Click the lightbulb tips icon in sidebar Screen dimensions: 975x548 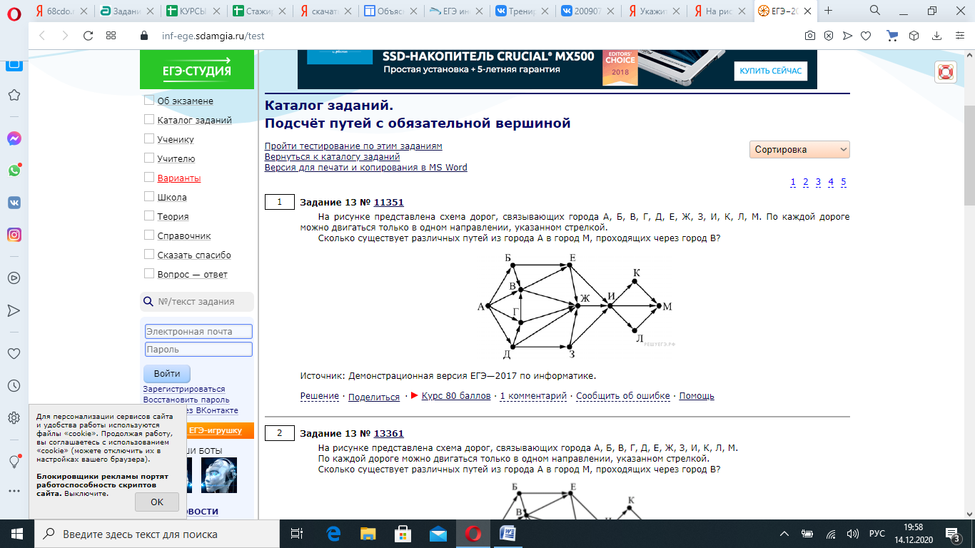pyautogui.click(x=14, y=462)
